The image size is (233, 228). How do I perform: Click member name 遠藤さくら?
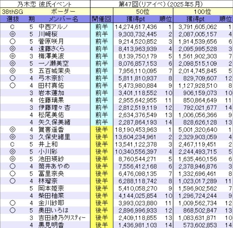(x=51, y=49)
